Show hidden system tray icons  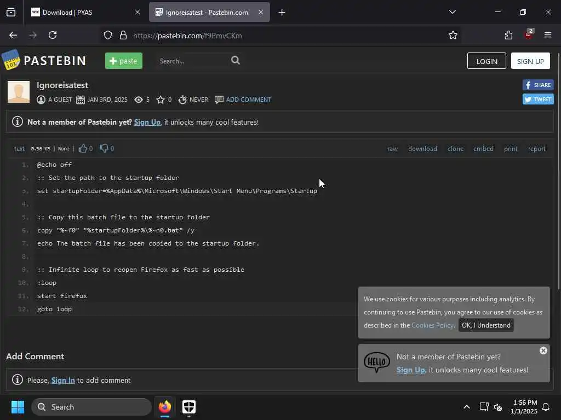pyautogui.click(x=467, y=407)
